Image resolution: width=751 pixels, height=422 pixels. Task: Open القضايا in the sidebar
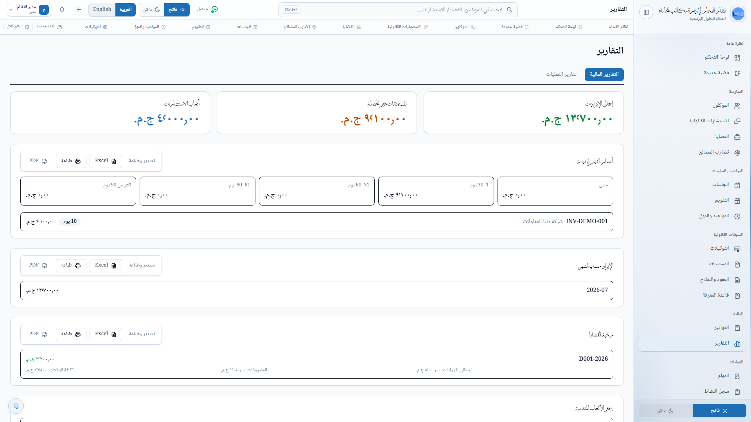(x=692, y=137)
